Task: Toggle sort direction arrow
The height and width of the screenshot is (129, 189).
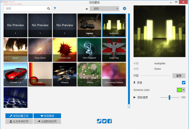Action: click(87, 9)
